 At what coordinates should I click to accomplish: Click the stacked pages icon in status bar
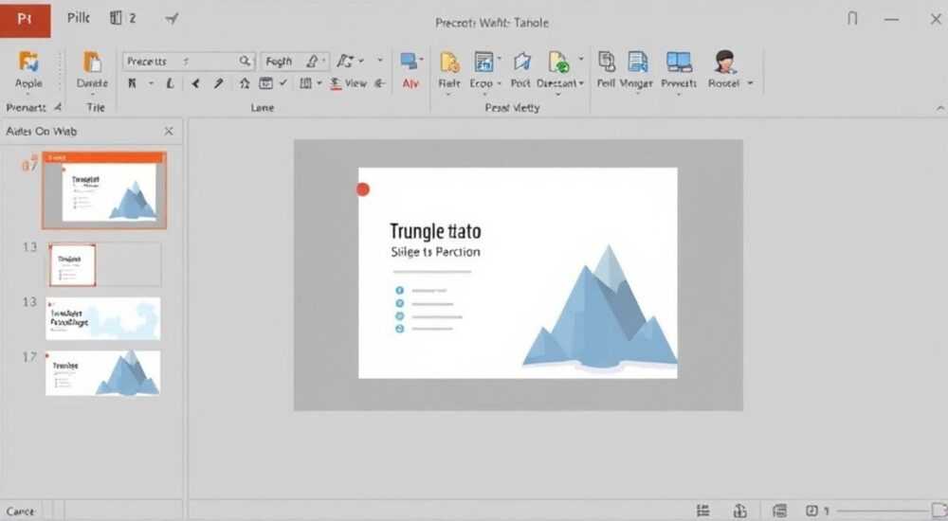coord(780,511)
